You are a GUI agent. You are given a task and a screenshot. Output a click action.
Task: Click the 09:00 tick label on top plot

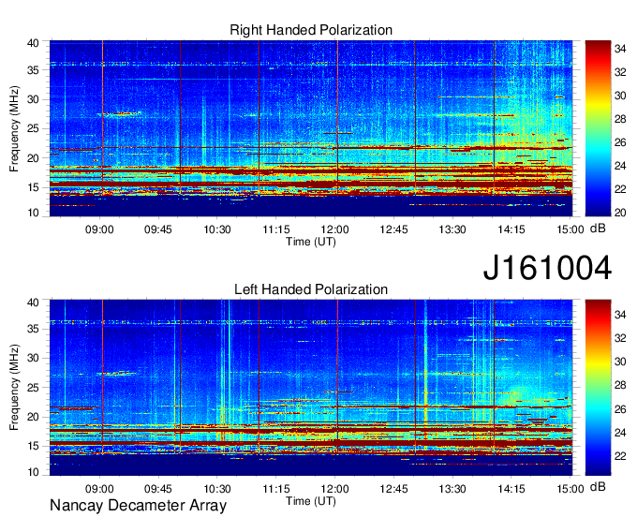click(99, 229)
